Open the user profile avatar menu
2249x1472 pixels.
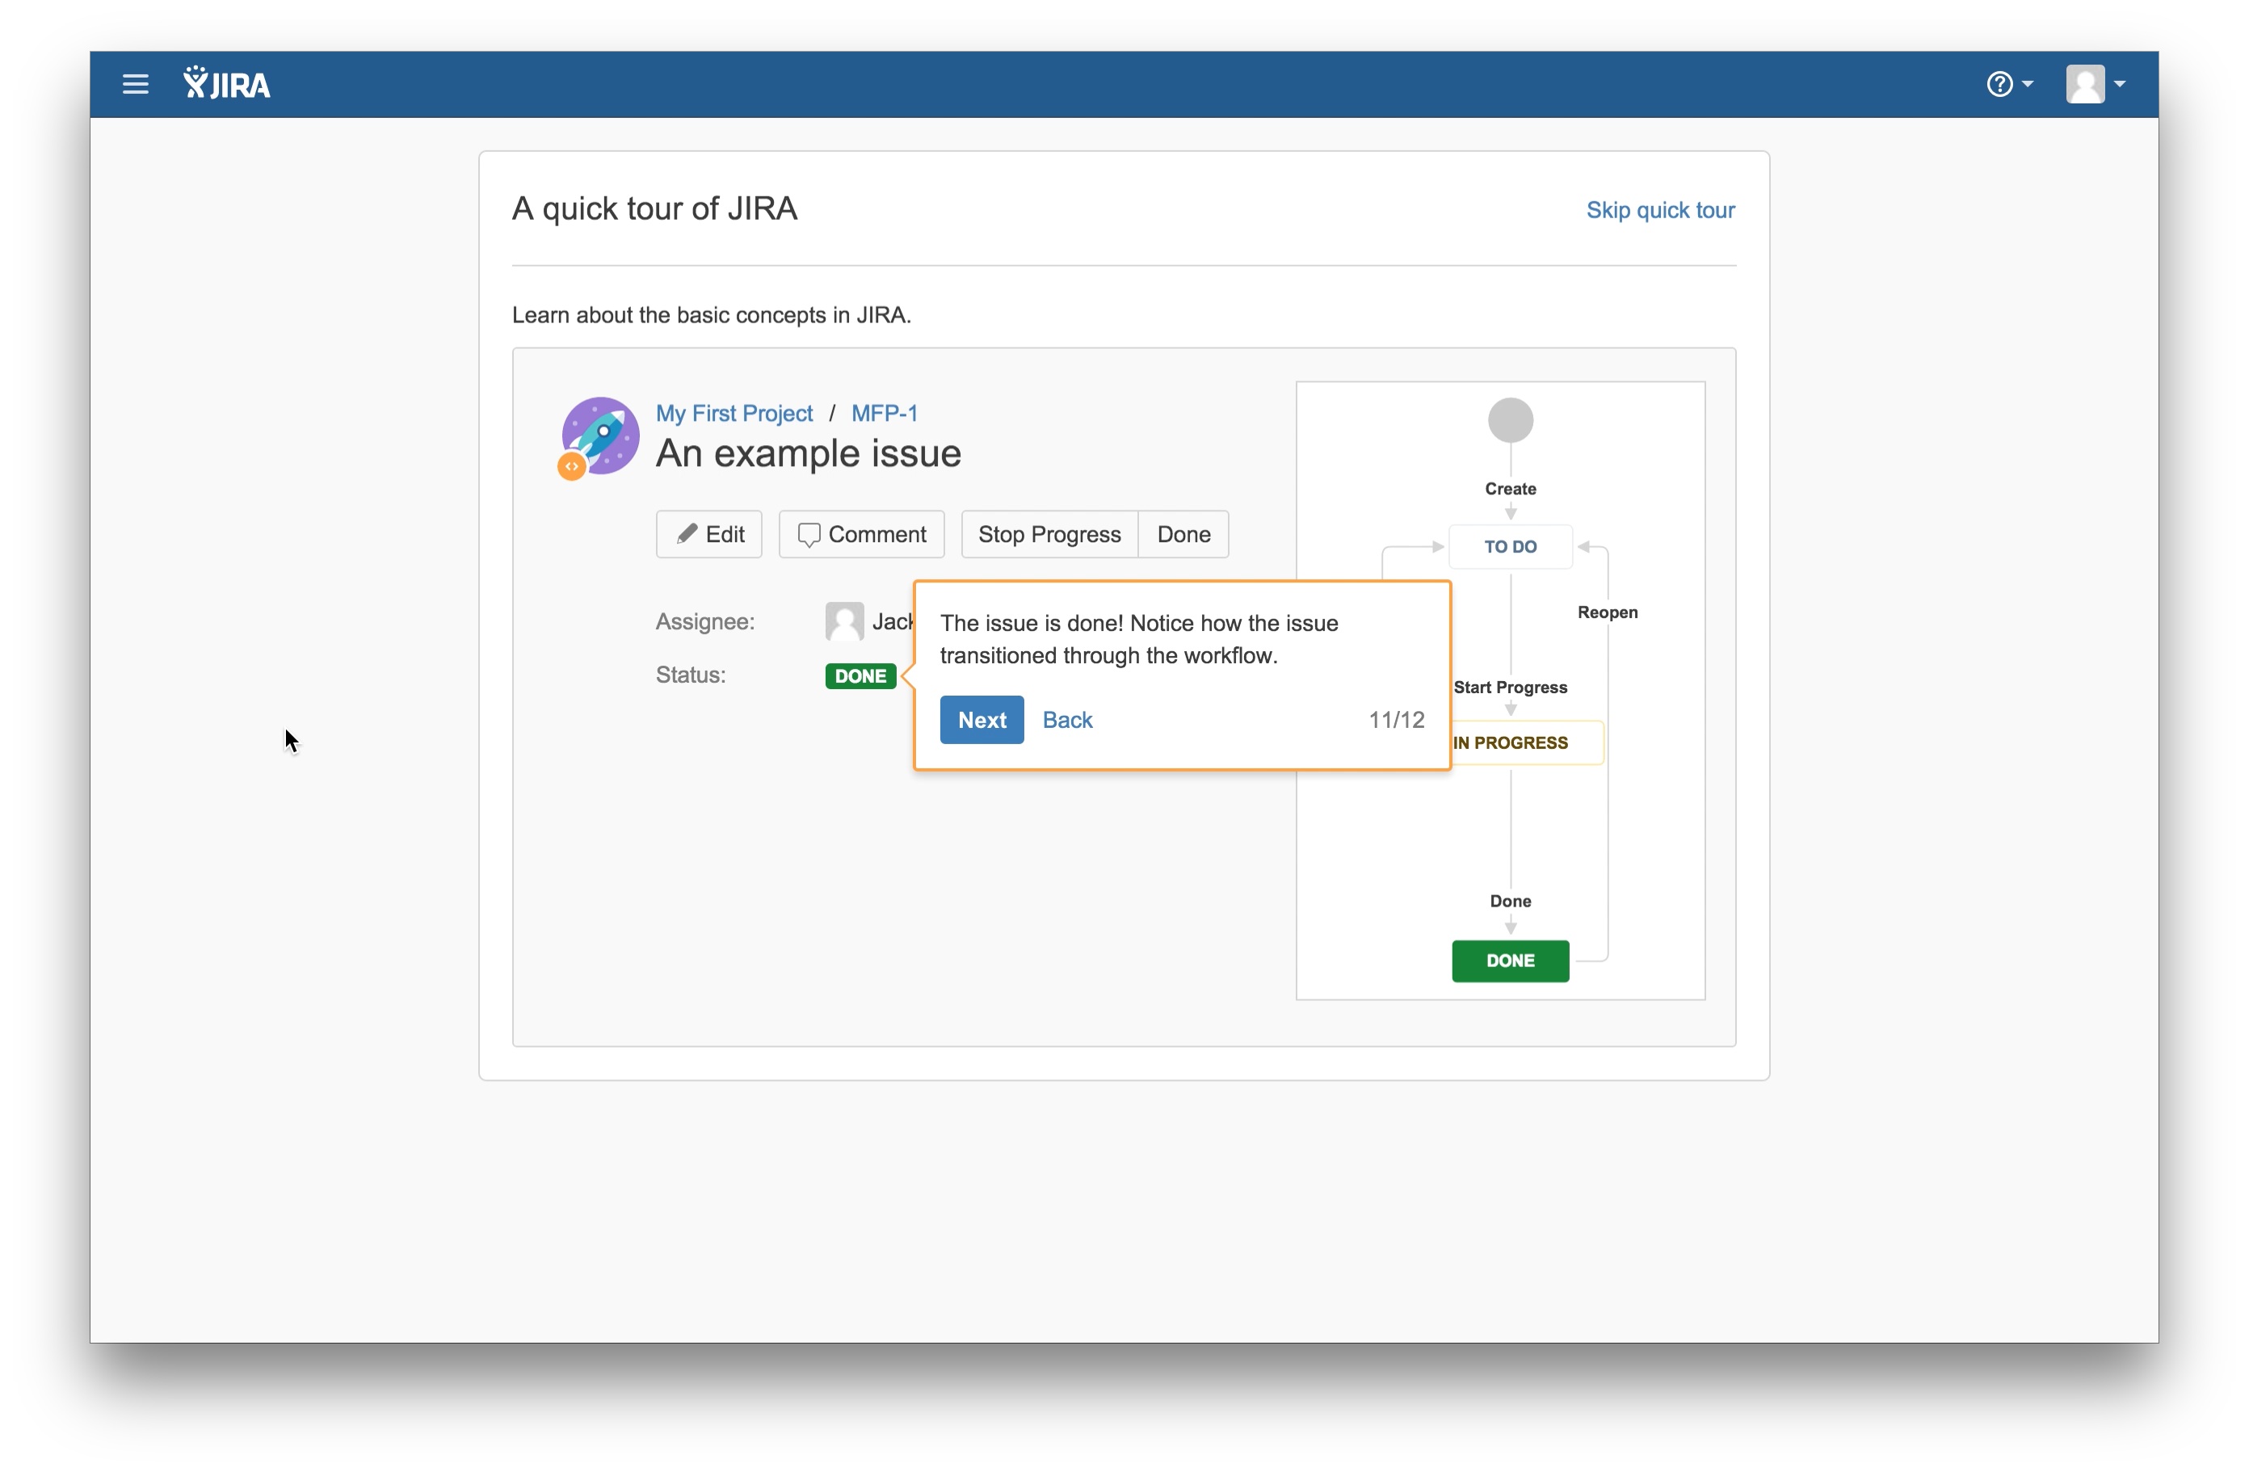point(2095,84)
